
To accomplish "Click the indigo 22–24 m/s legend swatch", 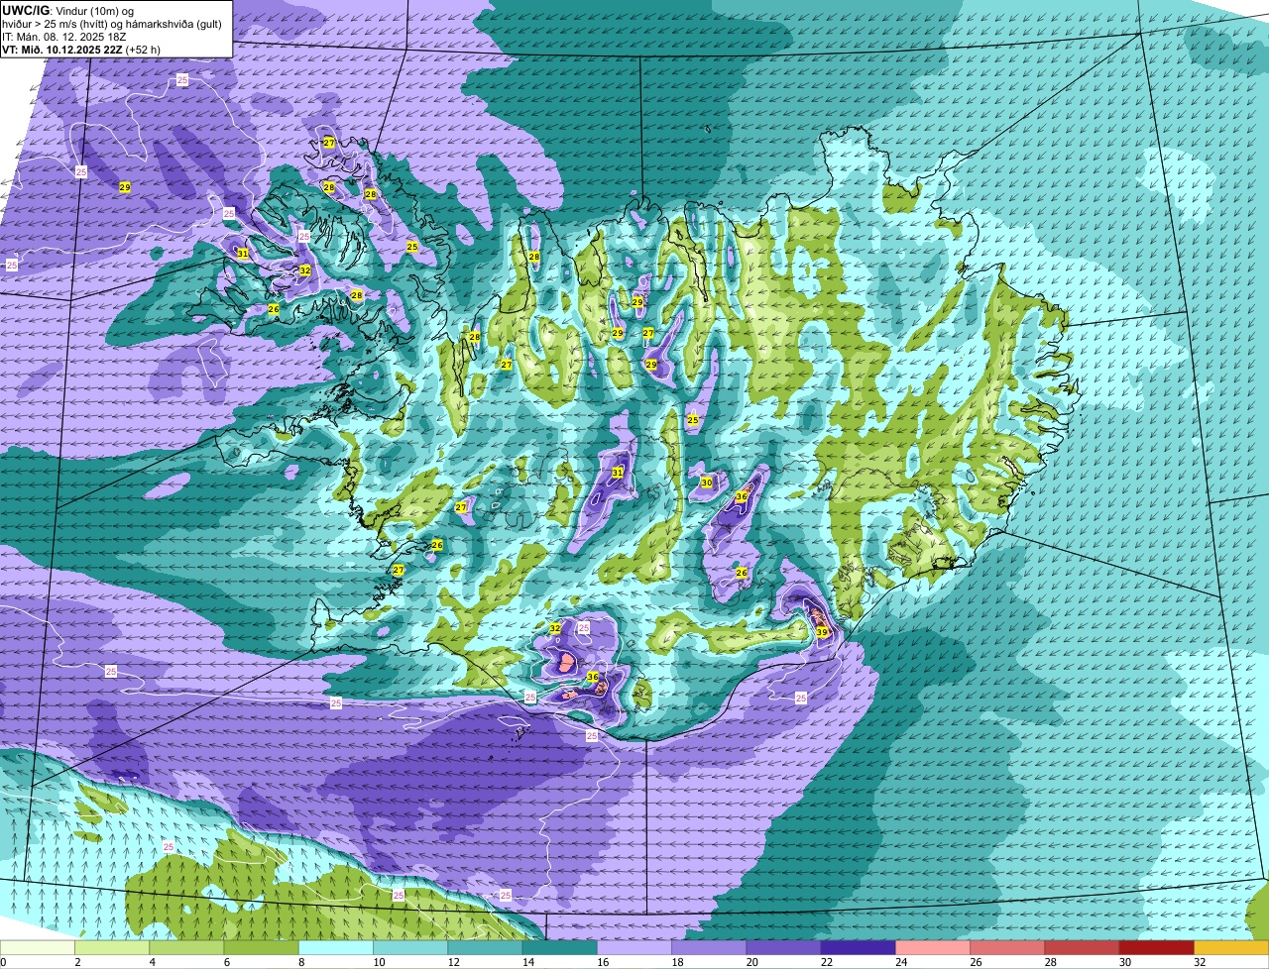I will [858, 948].
